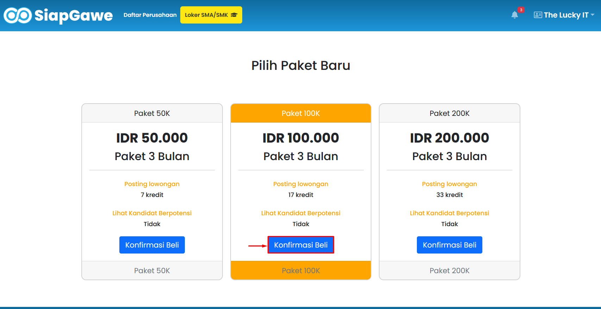
Task: Confirm purchase of Paket 50K
Action: 152,245
